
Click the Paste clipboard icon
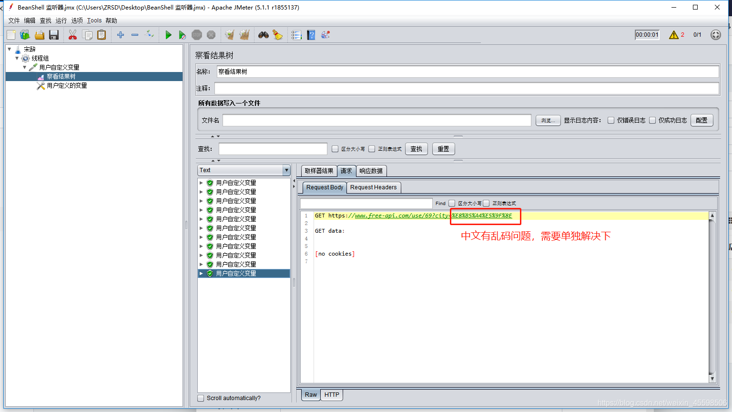click(x=102, y=35)
